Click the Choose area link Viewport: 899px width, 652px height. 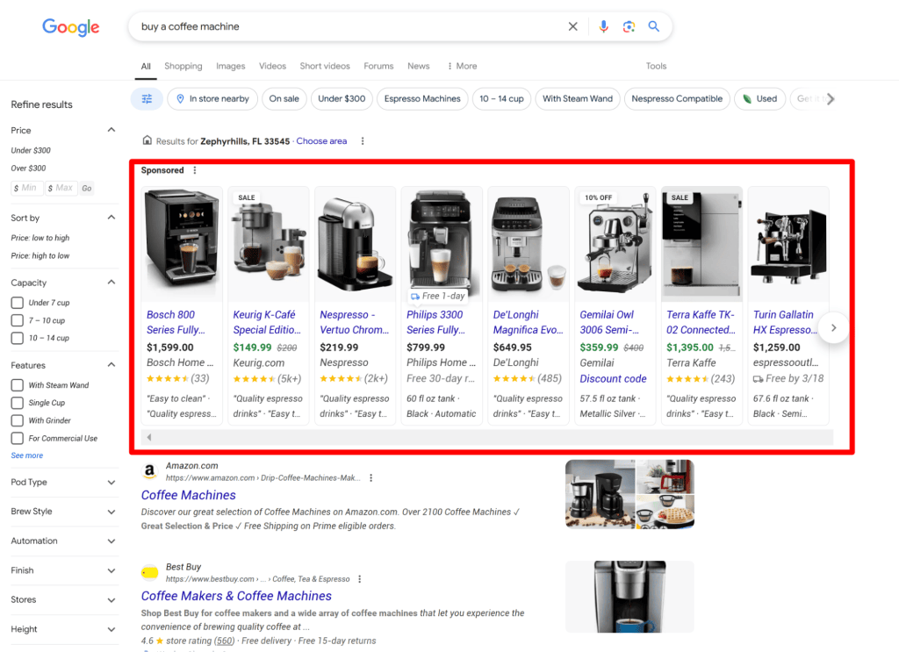click(321, 140)
